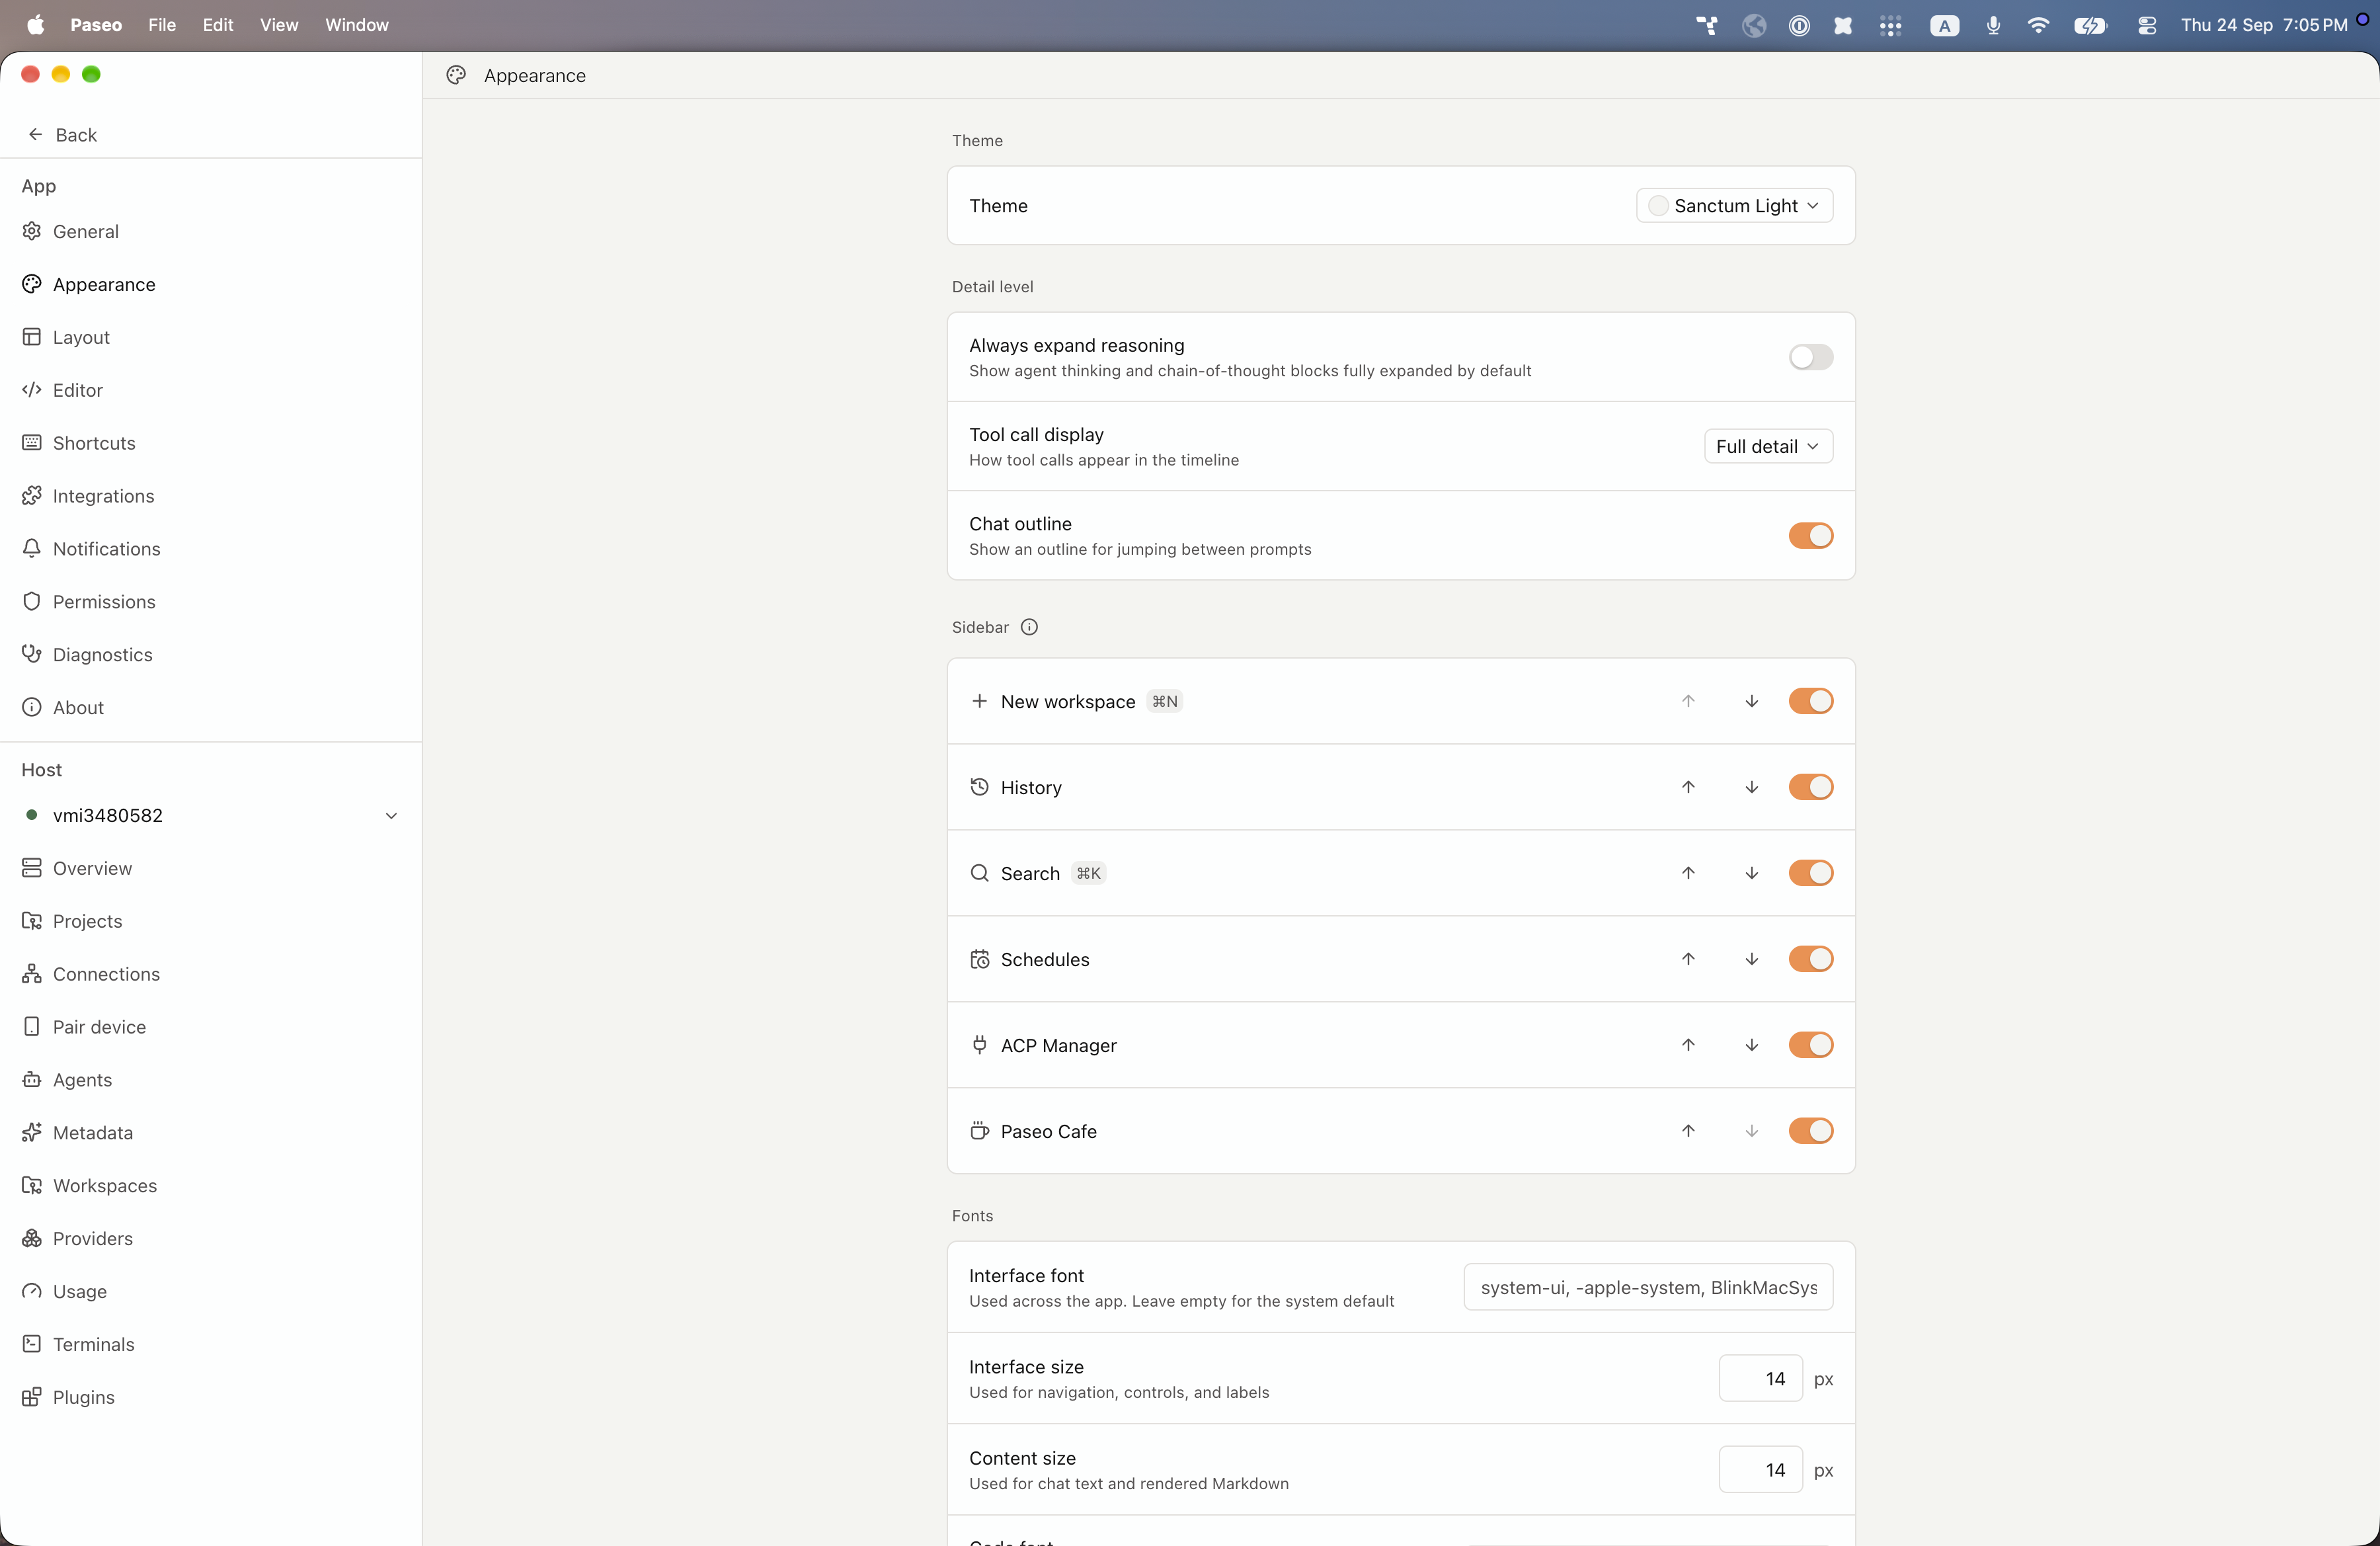Open the Theme dropdown showing Sanctum Light
This screenshot has width=2380, height=1546.
[x=1734, y=206]
